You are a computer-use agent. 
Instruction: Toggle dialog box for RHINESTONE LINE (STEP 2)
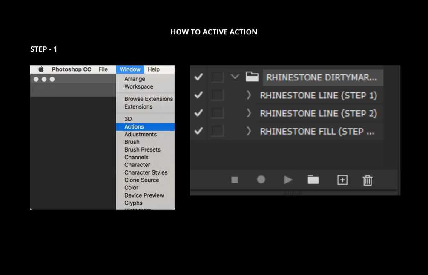coord(217,113)
